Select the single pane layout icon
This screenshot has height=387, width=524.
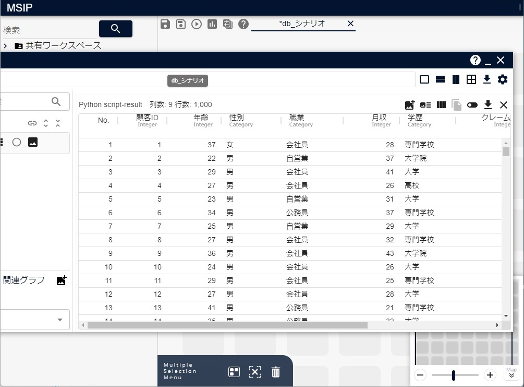click(x=424, y=79)
